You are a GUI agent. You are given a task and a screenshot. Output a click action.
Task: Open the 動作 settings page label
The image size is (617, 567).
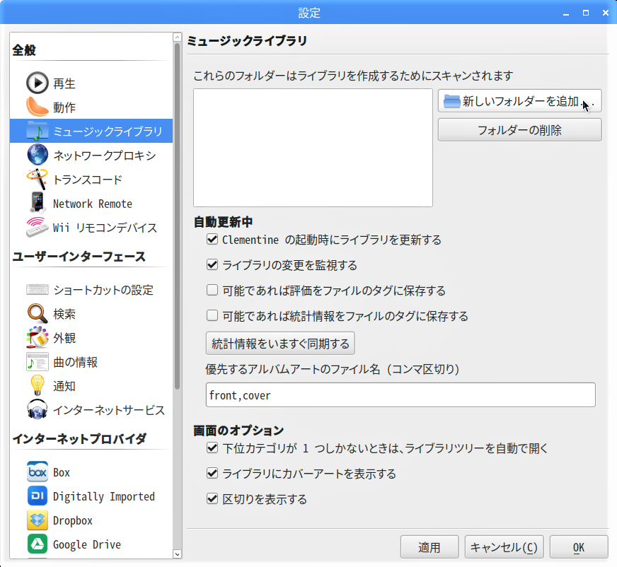64,107
